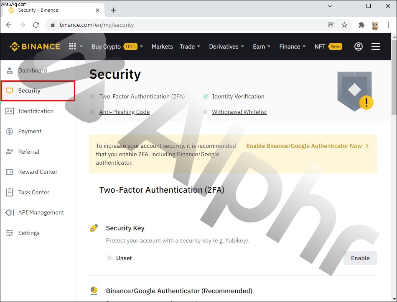The height and width of the screenshot is (302, 397).
Task: Click the Binance/Google Authenticator (Recommended) heading
Action: pos(179,291)
